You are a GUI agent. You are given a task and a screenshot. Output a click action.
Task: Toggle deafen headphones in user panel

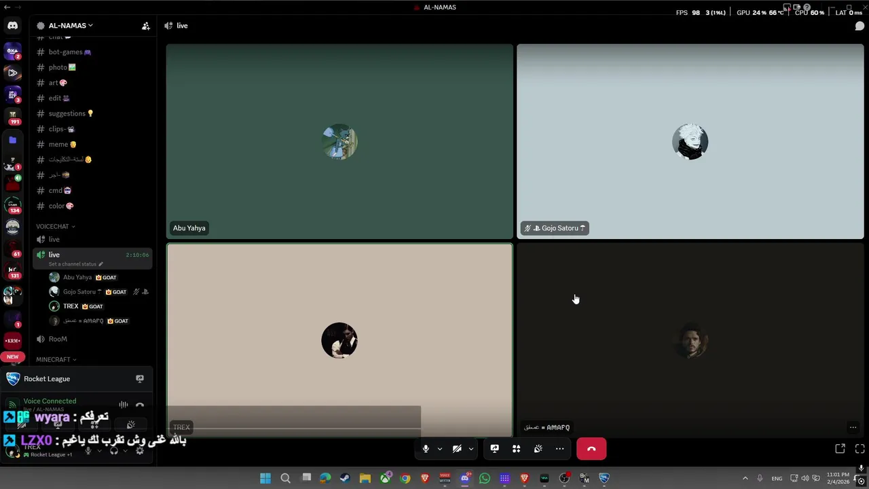tap(114, 450)
